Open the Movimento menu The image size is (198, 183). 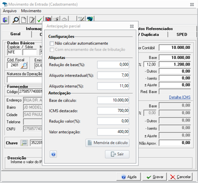point(31,11)
